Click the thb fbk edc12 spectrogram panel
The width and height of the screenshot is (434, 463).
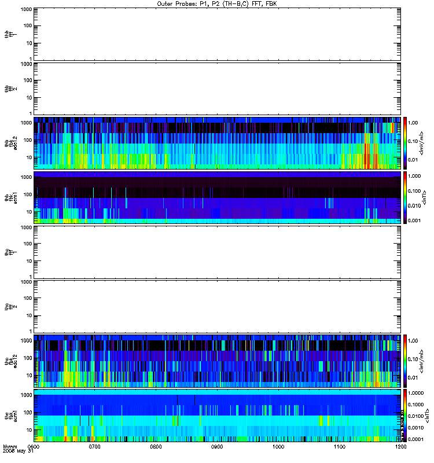pos(218,143)
